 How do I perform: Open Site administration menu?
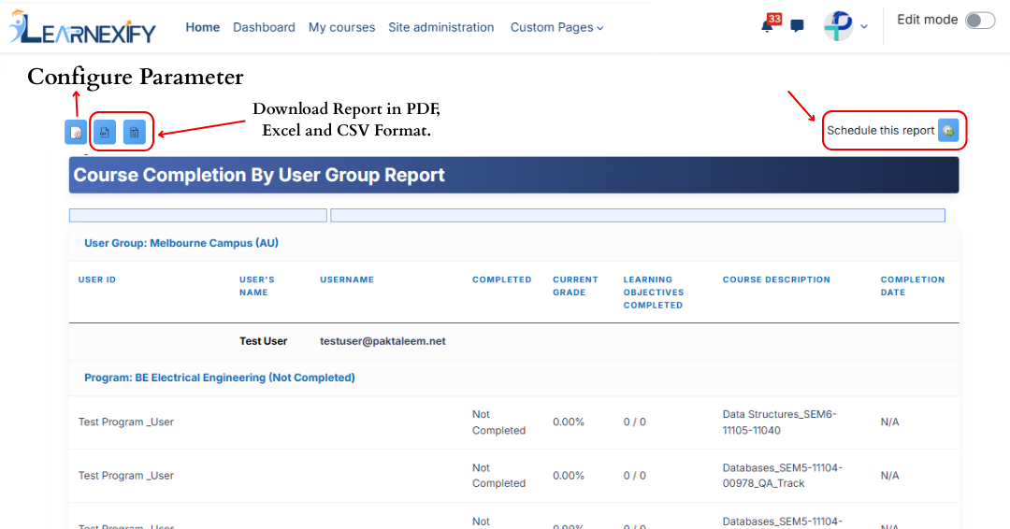[440, 28]
